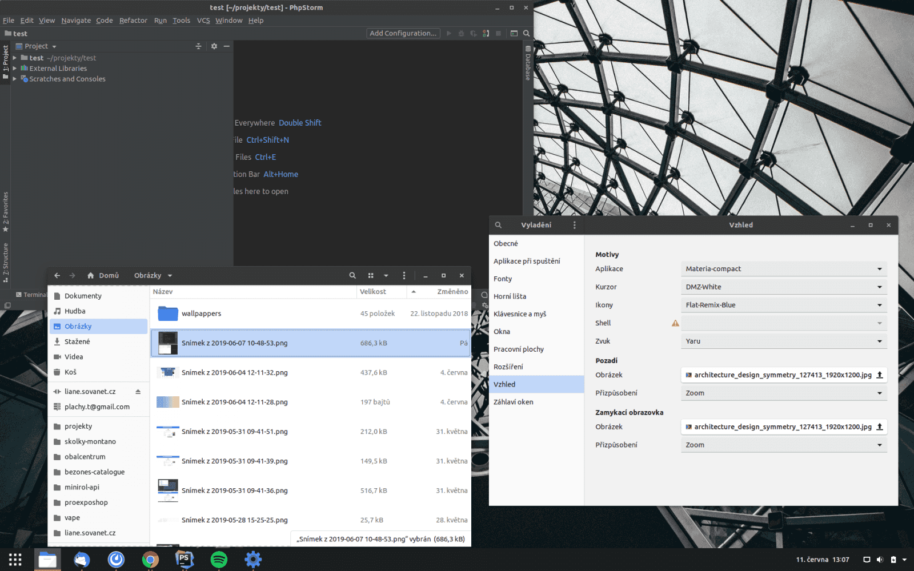The width and height of the screenshot is (914, 571).
Task: Open the Zoom dropdown under Pozadí
Action: [x=783, y=393]
